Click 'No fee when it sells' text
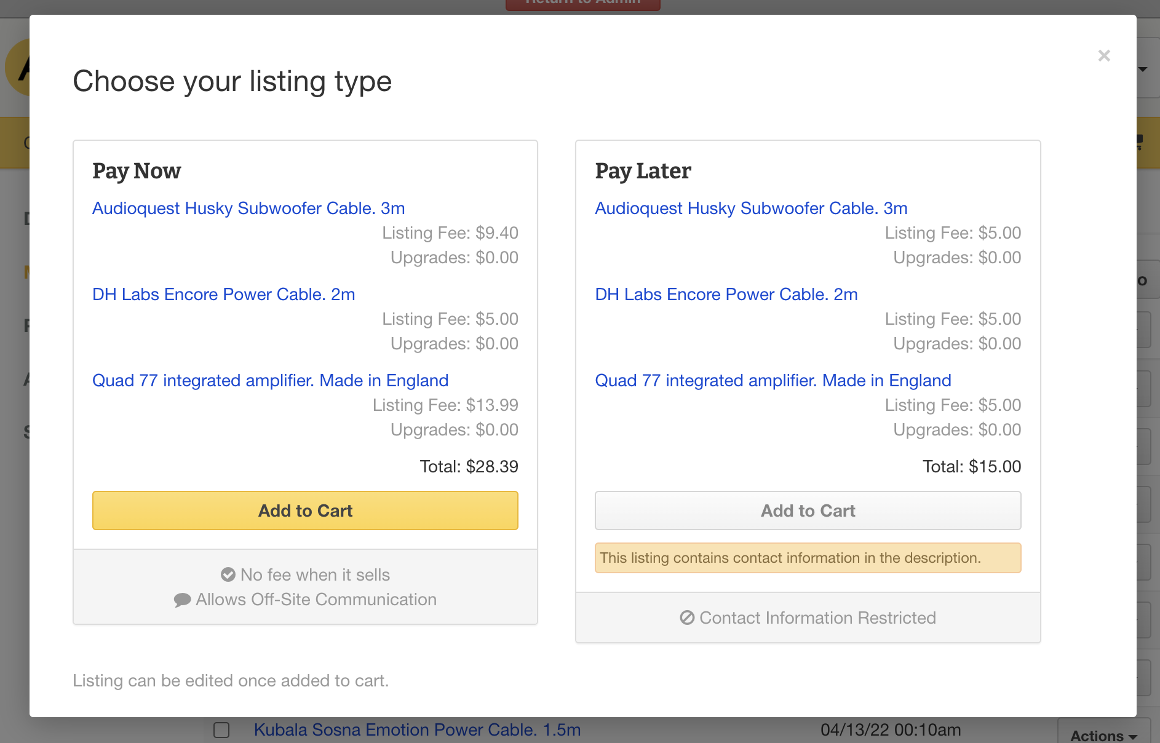This screenshot has width=1160, height=743. pos(315,575)
